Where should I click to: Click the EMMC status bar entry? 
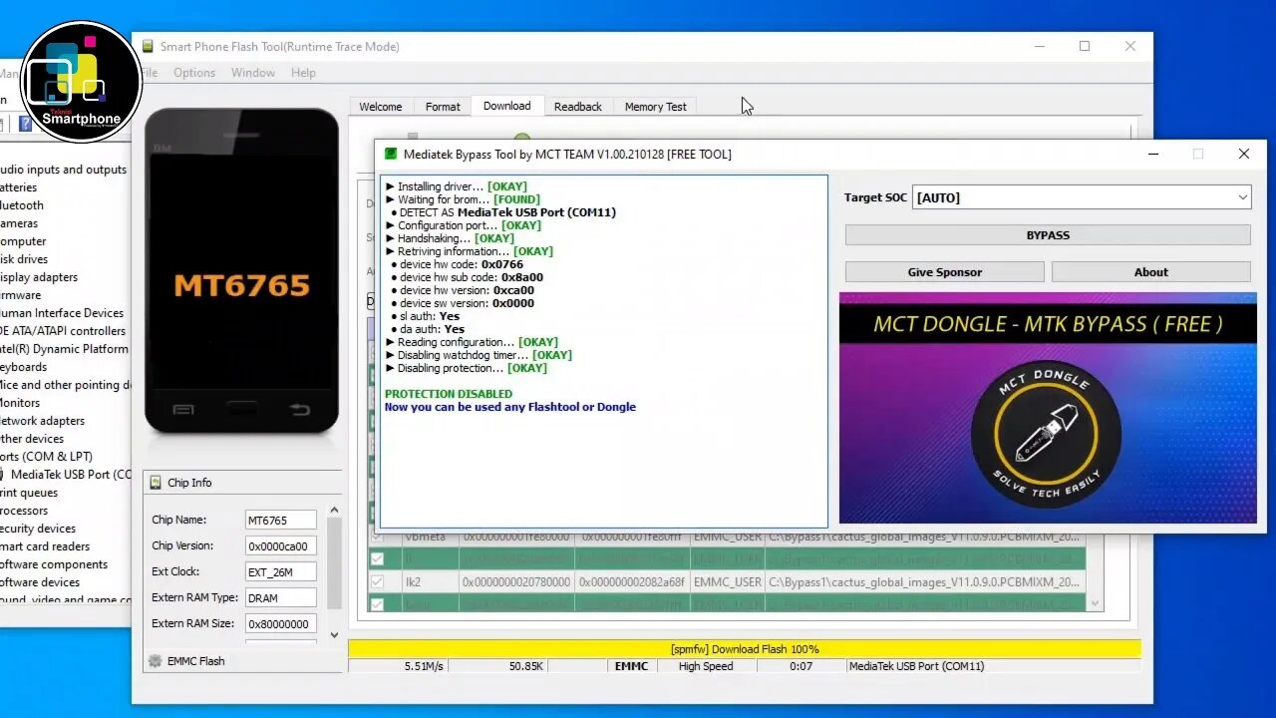631,666
